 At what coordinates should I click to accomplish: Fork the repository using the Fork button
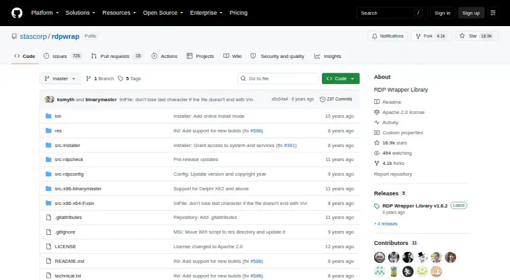[x=431, y=36]
